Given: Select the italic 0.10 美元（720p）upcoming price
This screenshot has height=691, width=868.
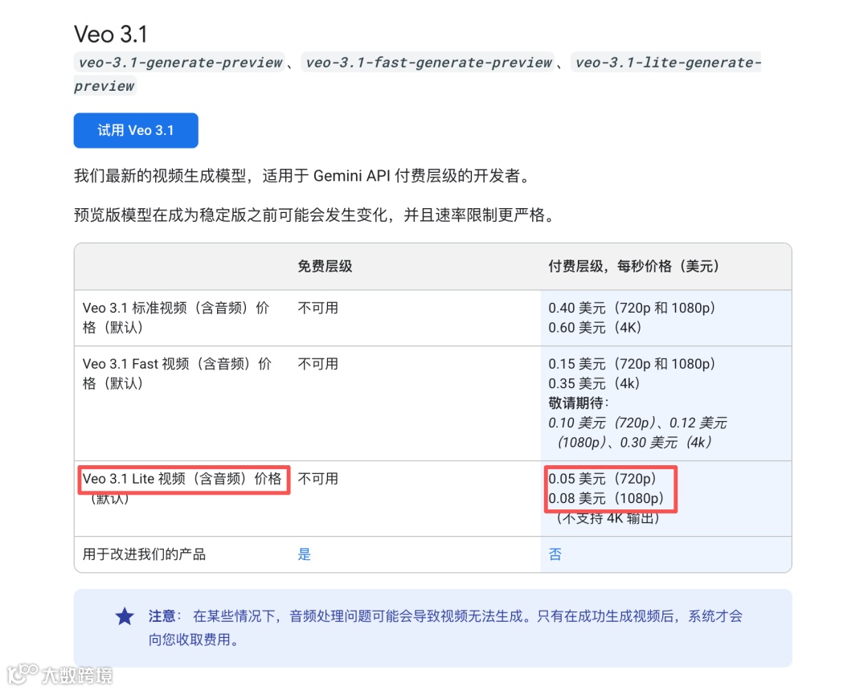Looking at the screenshot, I should point(601,423).
